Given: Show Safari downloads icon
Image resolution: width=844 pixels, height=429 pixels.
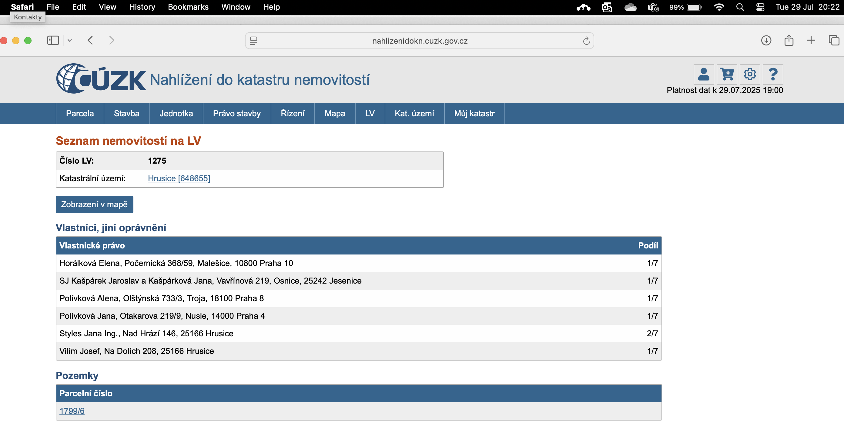Looking at the screenshot, I should (x=766, y=41).
